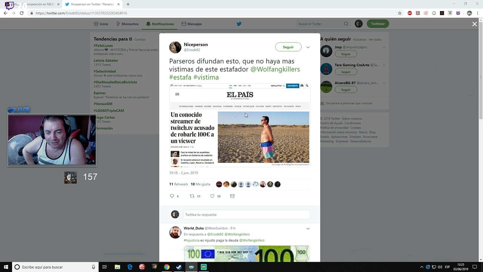View the 10 Me gusta list
Screen dimensions: 483x272
tap(200, 184)
